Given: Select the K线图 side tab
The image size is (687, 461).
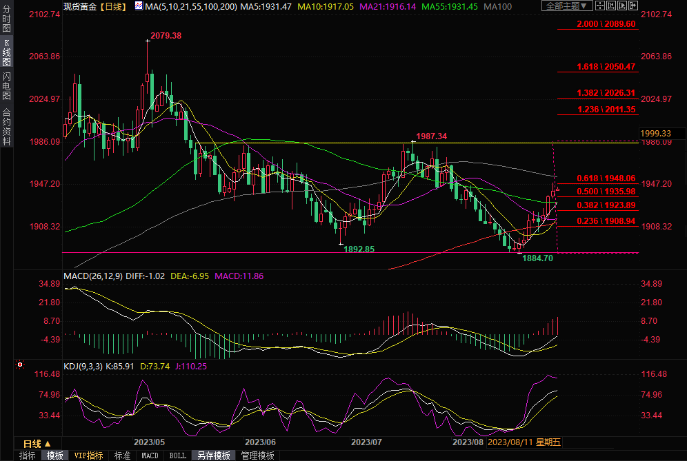Looking at the screenshot, I should (x=6, y=52).
